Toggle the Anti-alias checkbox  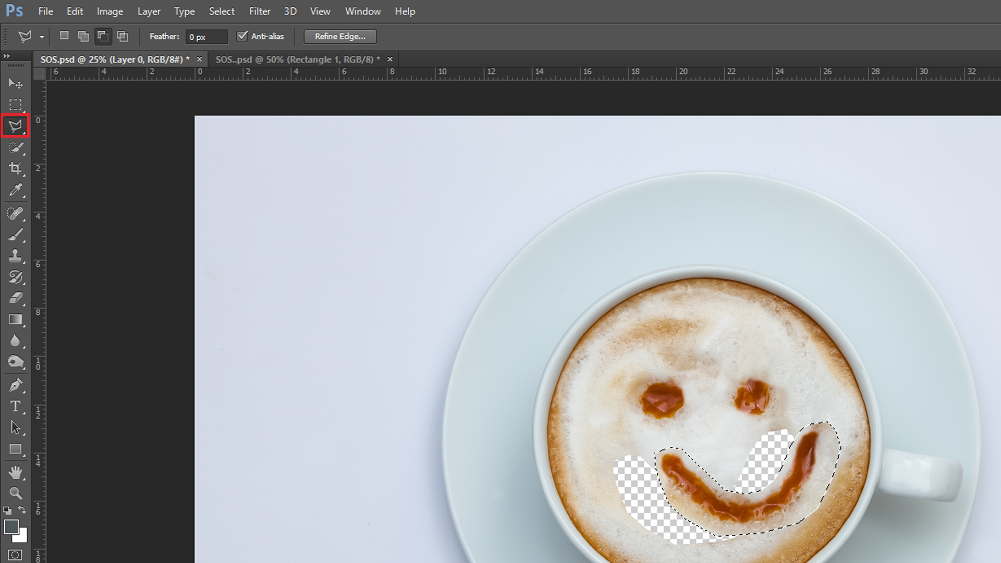point(242,36)
